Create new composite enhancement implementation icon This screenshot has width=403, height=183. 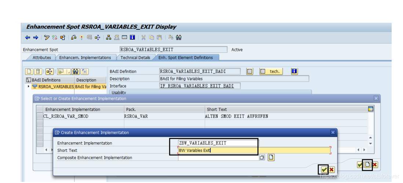tap(271, 158)
